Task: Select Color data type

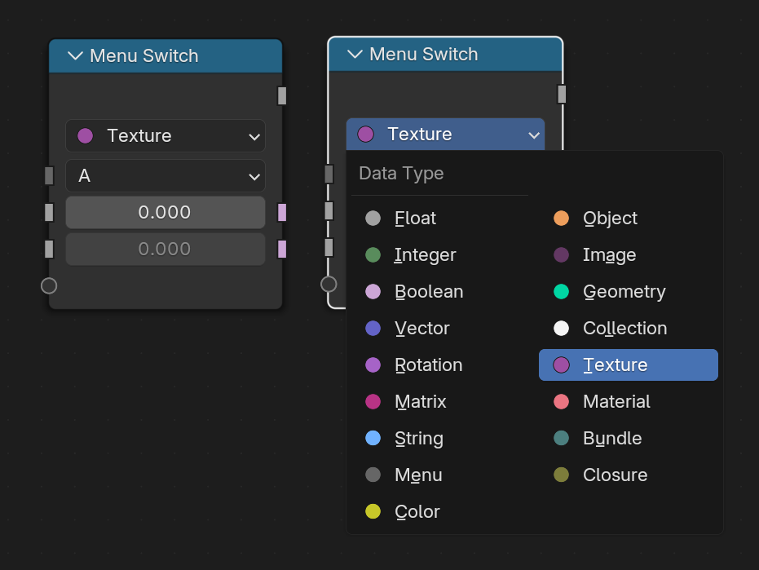Action: 440,511
